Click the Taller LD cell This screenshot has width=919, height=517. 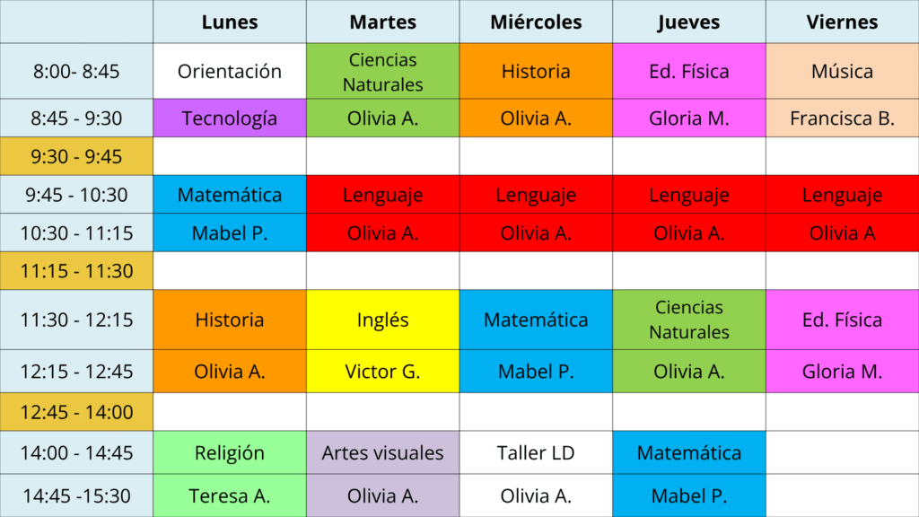(536, 453)
